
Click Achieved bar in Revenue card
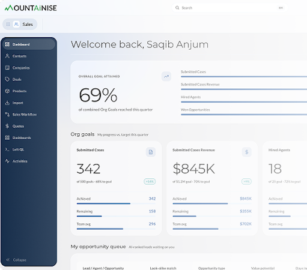click(x=212, y=203)
